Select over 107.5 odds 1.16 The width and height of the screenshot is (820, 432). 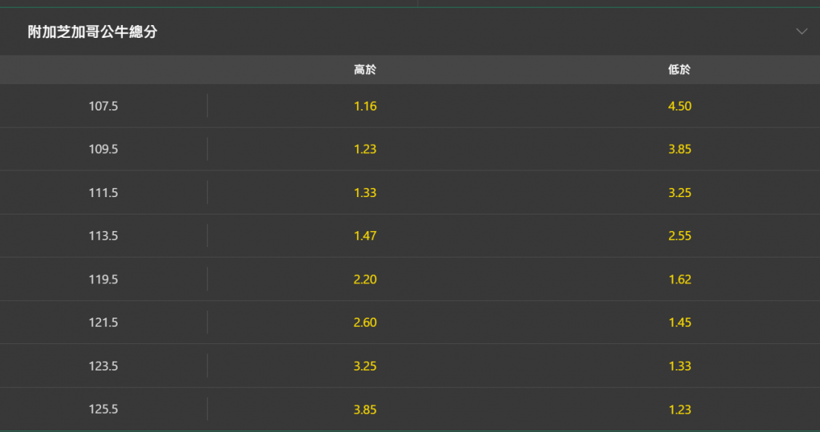click(x=365, y=106)
